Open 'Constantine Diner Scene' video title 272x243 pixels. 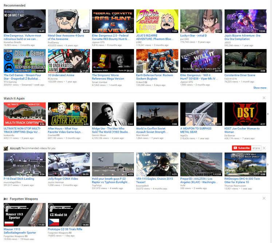pyautogui.click(x=240, y=75)
